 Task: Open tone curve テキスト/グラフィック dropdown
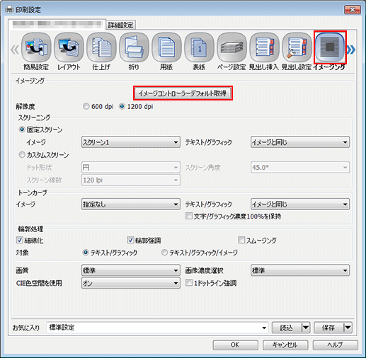tap(300, 204)
